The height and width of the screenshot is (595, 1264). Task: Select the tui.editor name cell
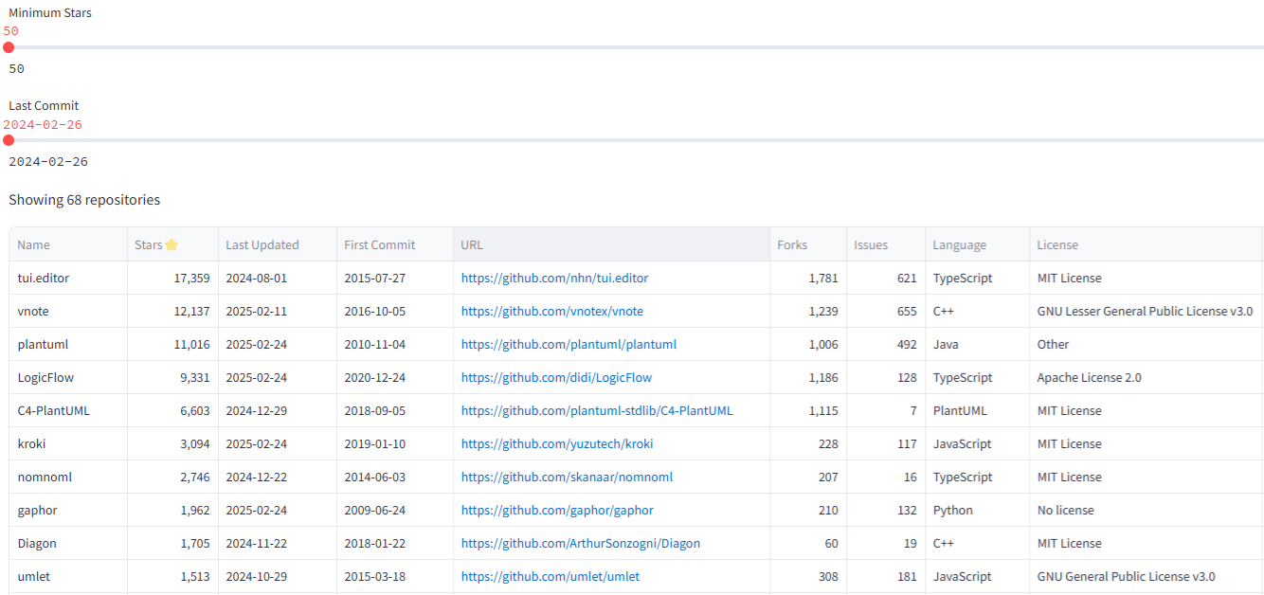[68, 279]
